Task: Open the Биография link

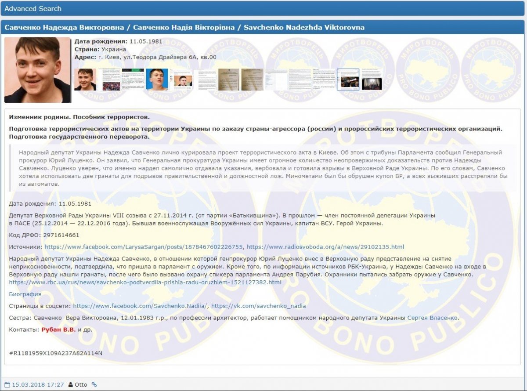Action: [x=25, y=294]
